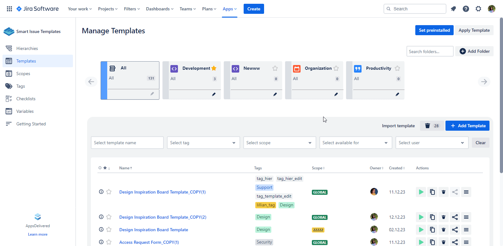Copy the Design Inspiration Board Template_COPY(2) template
Screen dimensions: 503x246
tap(432, 217)
